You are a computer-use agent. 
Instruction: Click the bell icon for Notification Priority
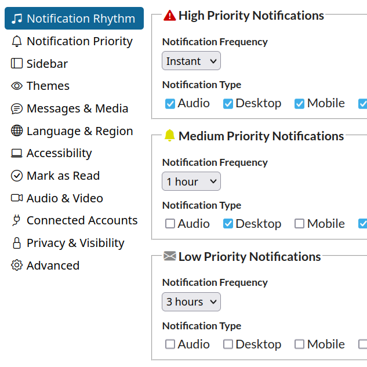tap(17, 41)
